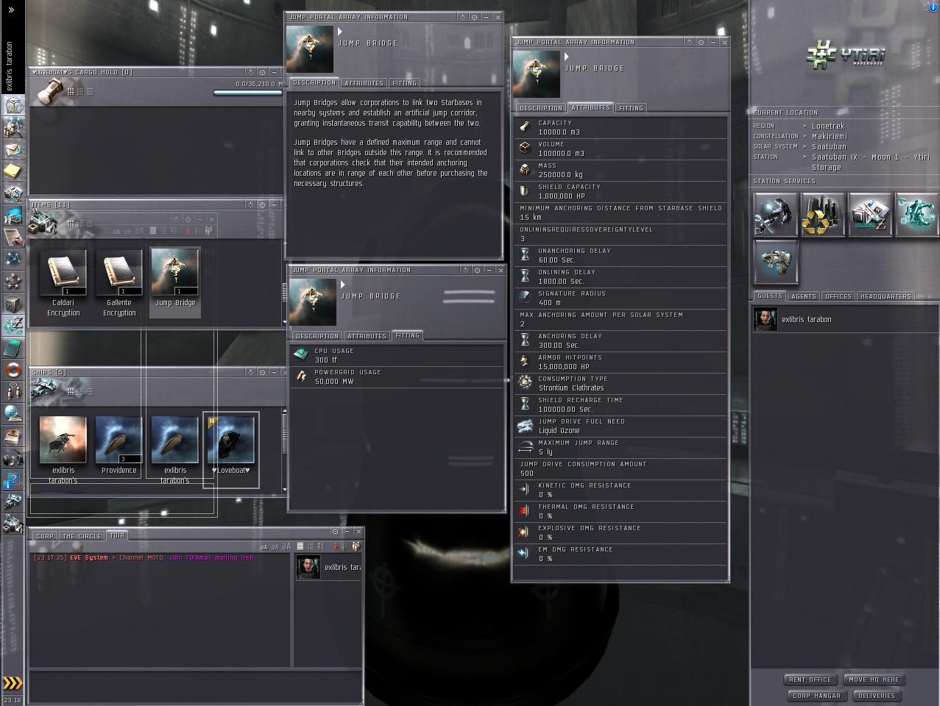Open Attributes tab in top Jump Bridge window
940x706 pixels.
[x=364, y=83]
